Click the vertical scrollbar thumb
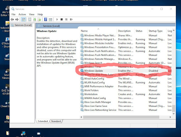 click(x=173, y=108)
